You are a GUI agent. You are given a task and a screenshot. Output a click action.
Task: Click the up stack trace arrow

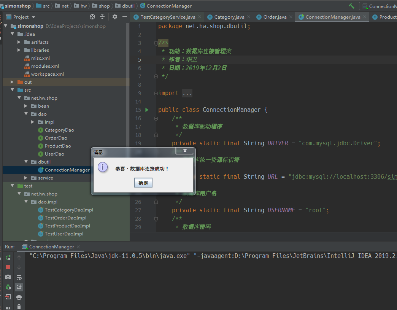[19, 258]
